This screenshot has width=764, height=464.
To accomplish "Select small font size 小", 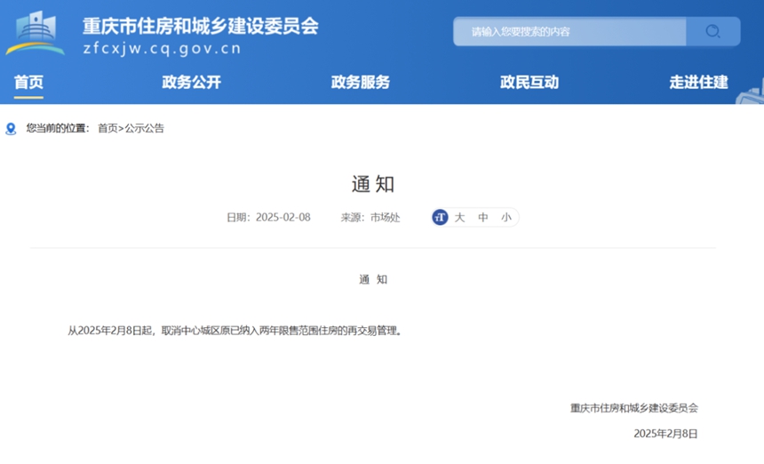I will tap(505, 217).
